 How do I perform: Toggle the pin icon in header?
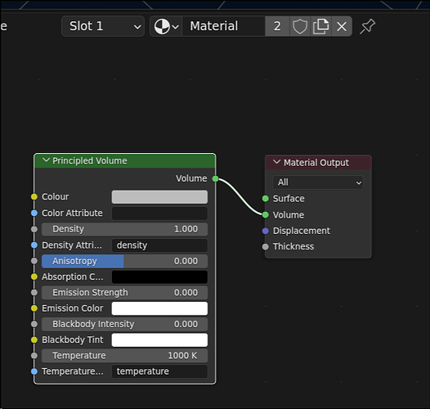click(x=367, y=26)
